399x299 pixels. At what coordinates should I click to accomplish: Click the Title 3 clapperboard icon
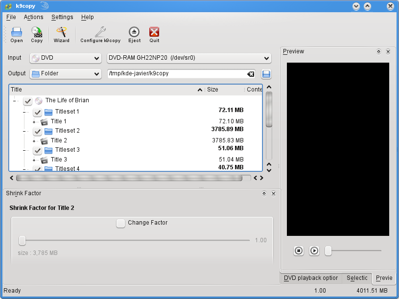[x=44, y=160]
